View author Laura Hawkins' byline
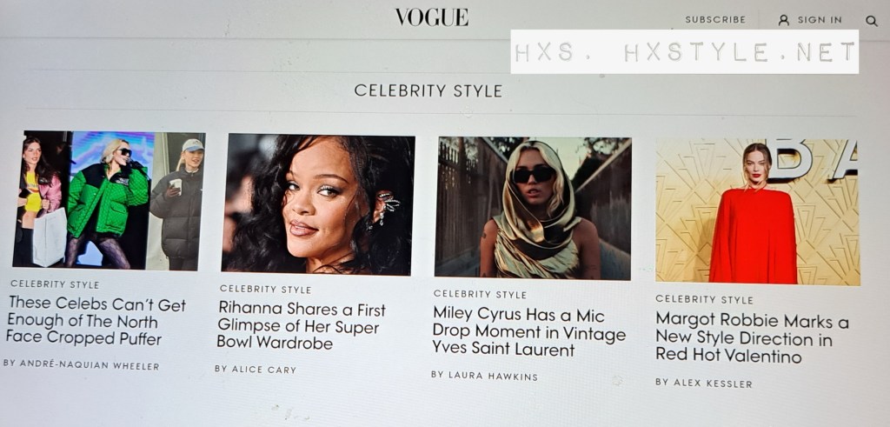890x427 pixels. point(484,376)
